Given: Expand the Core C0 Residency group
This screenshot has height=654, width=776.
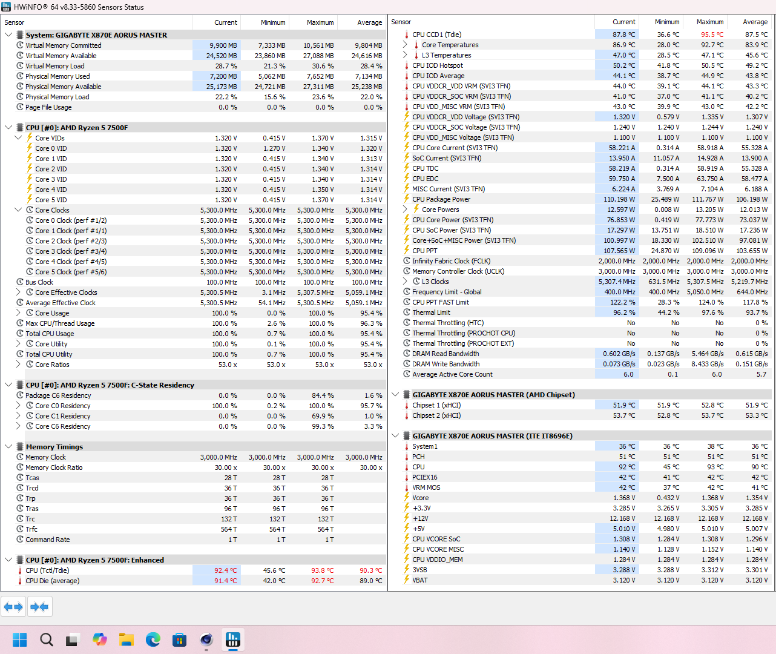Looking at the screenshot, I should point(18,406).
